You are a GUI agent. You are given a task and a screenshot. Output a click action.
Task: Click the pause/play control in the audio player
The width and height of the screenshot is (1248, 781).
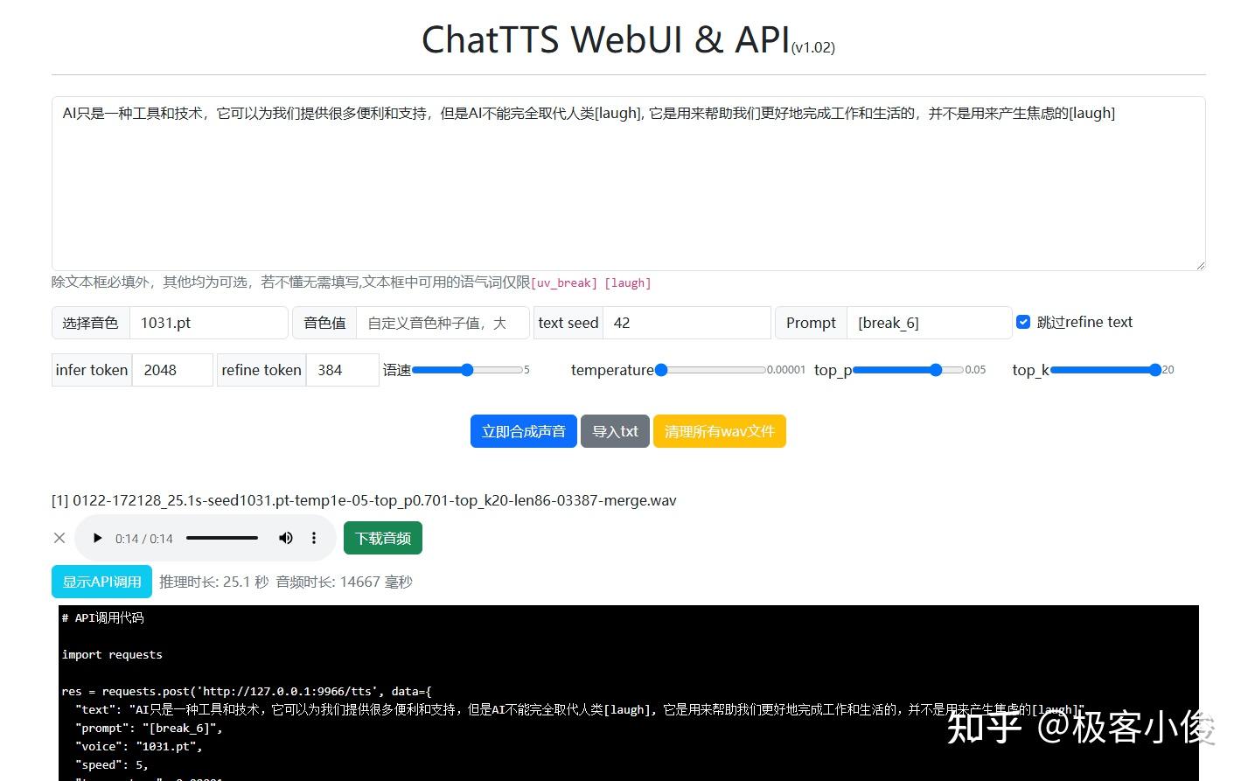97,538
